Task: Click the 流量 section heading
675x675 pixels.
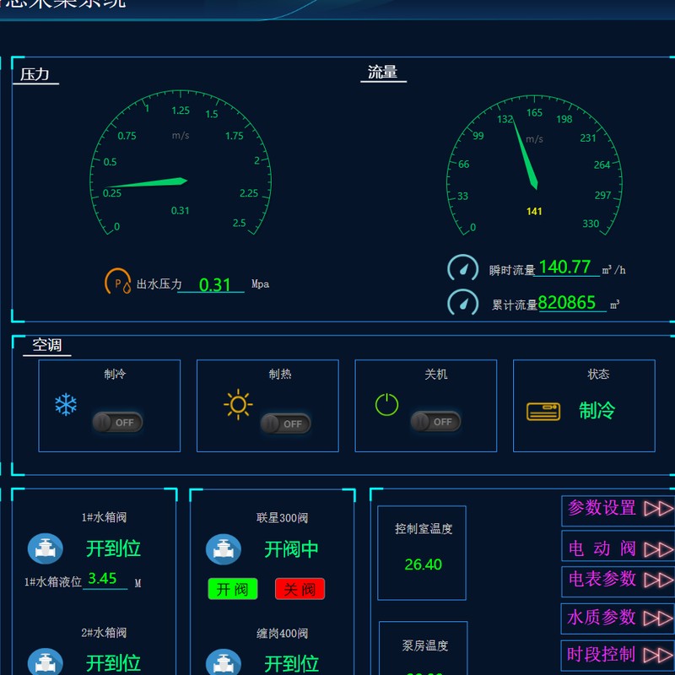Action: [382, 72]
